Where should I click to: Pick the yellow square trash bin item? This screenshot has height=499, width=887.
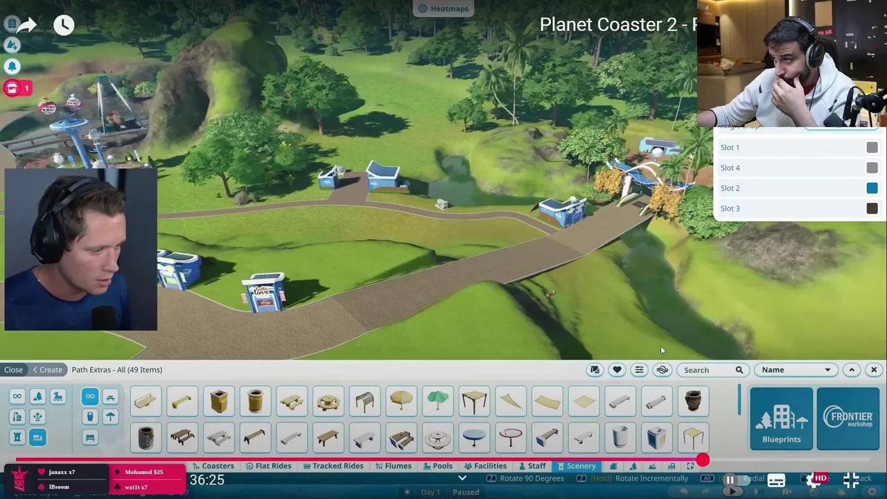click(x=219, y=401)
